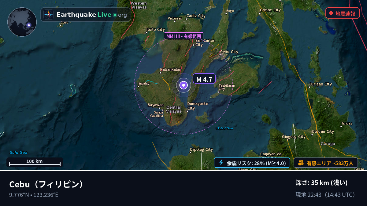Click the 地震速報 alert badge
The height and width of the screenshot is (206, 367).
point(343,13)
